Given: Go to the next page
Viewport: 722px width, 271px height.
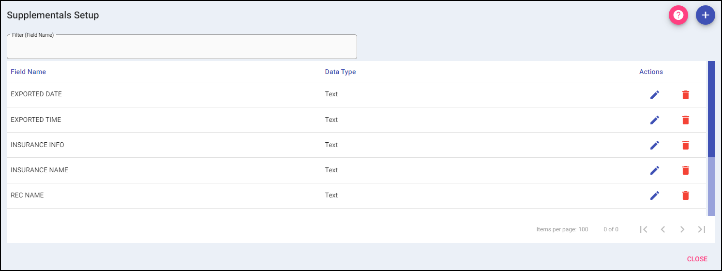Looking at the screenshot, I should 682,229.
